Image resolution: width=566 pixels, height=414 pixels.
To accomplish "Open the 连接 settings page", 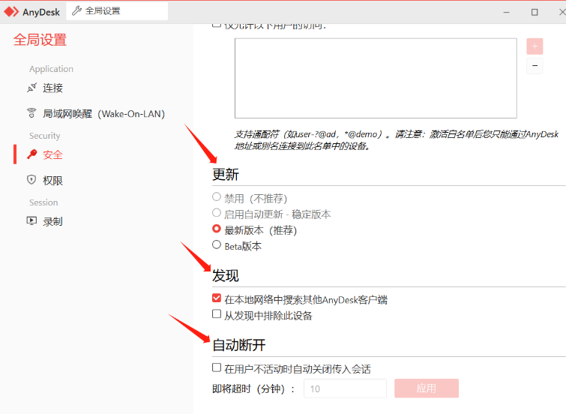I will (52, 88).
